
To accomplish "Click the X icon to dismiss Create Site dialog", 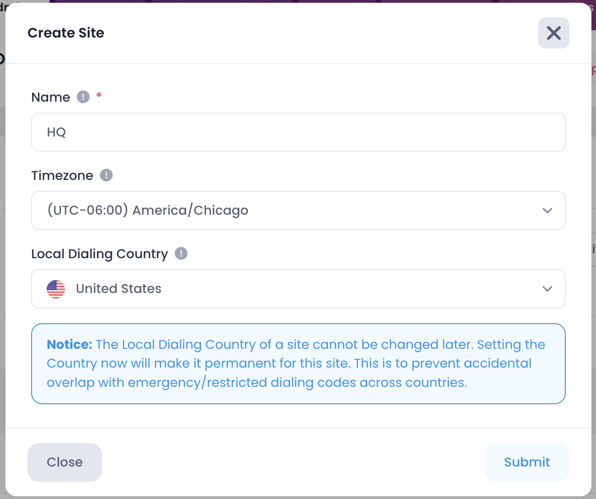I will (x=553, y=33).
